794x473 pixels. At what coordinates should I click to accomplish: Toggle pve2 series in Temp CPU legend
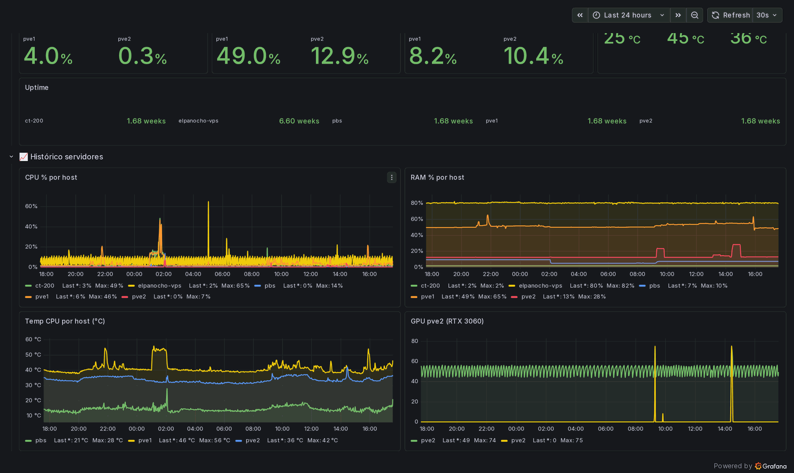point(253,441)
